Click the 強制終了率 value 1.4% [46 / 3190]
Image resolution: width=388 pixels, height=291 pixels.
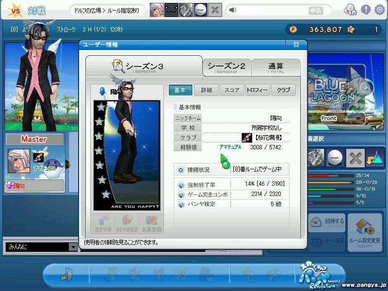265,184
